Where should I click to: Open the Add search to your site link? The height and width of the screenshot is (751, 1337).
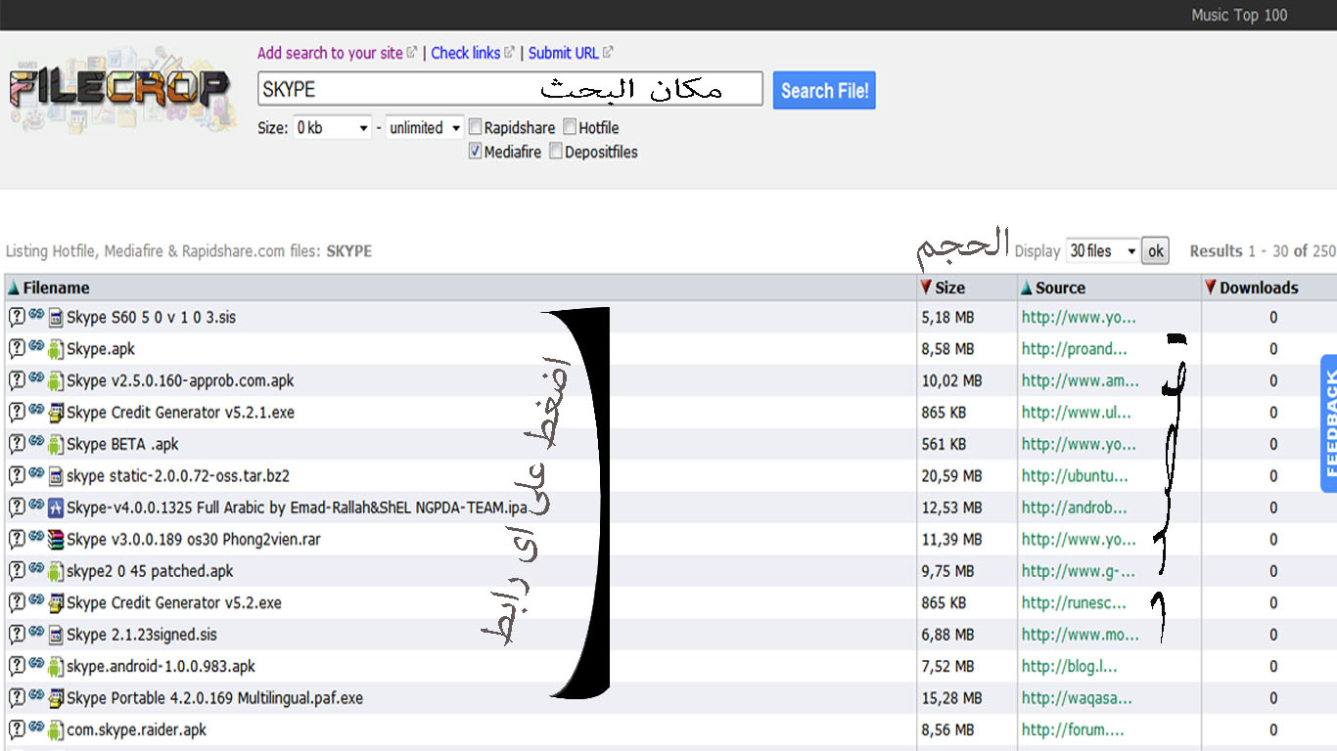click(330, 53)
